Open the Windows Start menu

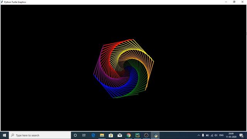coord(4,135)
